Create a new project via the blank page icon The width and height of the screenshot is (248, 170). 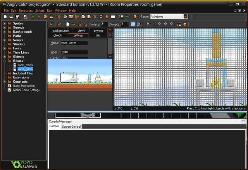pos(5,17)
